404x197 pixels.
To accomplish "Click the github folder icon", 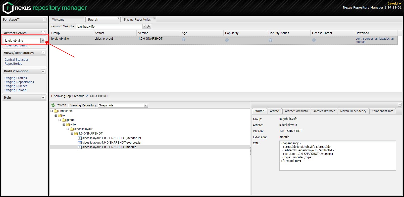I will [x=64, y=120].
